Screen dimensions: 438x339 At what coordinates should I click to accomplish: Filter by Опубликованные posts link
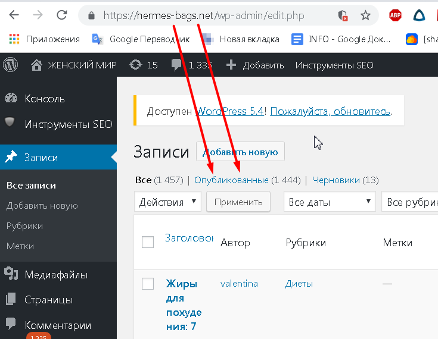pos(231,180)
